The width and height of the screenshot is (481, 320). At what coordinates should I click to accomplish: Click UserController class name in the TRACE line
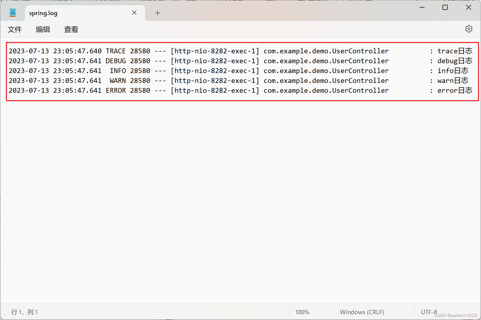pyautogui.click(x=360, y=51)
